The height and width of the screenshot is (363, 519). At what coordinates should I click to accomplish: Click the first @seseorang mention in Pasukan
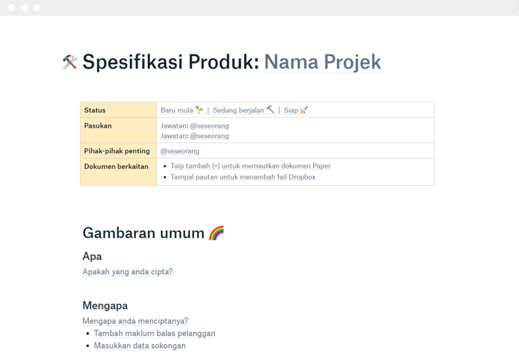tap(209, 126)
